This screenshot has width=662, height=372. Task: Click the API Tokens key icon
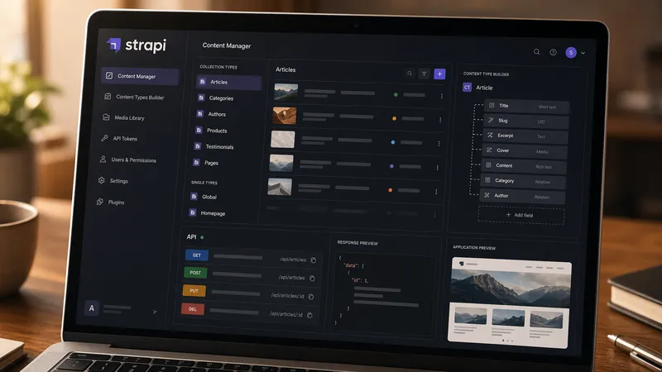(x=105, y=139)
